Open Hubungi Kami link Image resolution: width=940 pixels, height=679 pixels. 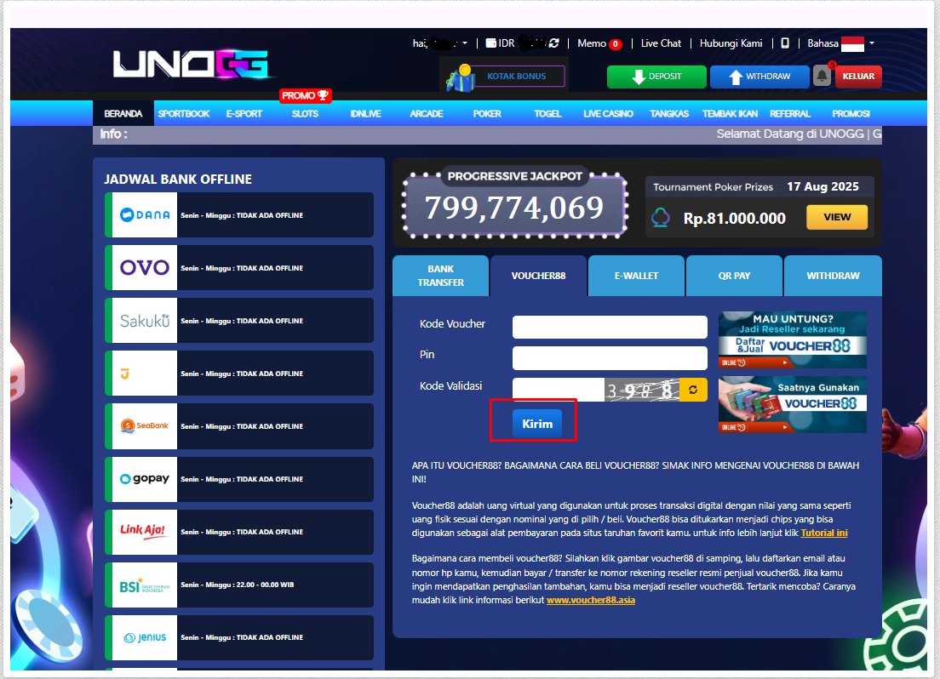tap(731, 43)
